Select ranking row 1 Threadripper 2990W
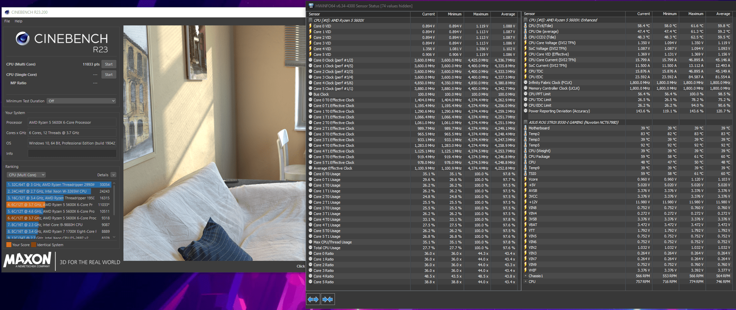 tap(59, 185)
